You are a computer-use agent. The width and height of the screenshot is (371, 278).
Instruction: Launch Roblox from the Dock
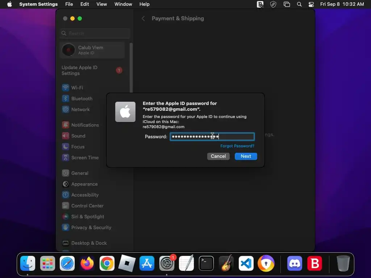pos(127,264)
